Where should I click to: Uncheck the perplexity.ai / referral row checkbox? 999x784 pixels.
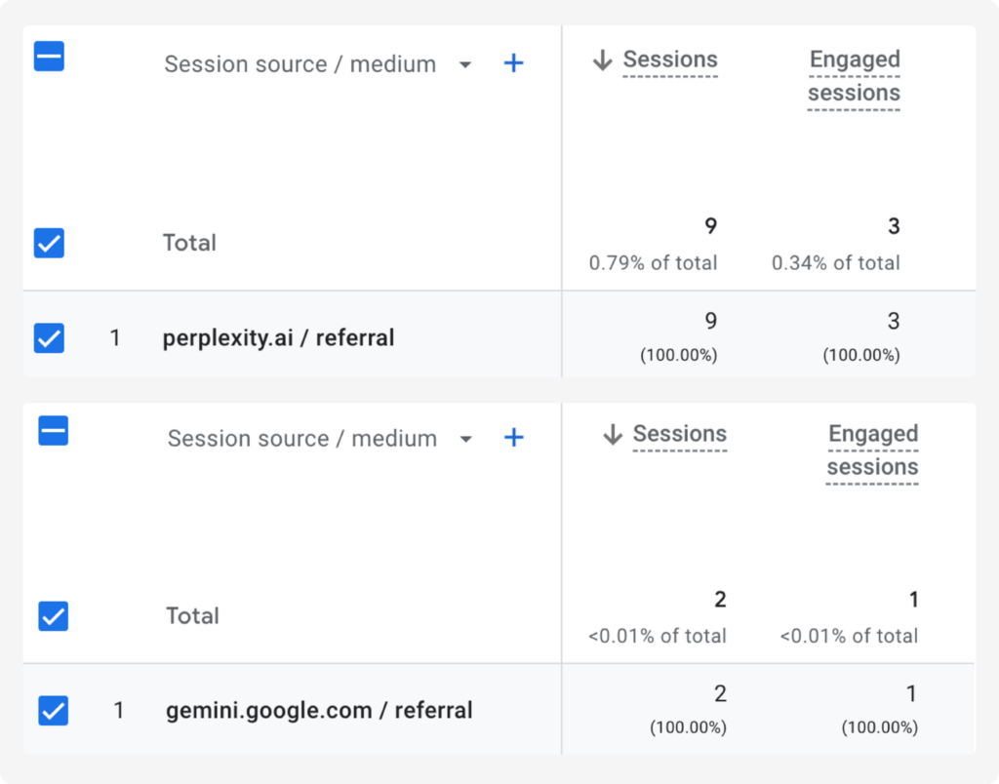[49, 337]
